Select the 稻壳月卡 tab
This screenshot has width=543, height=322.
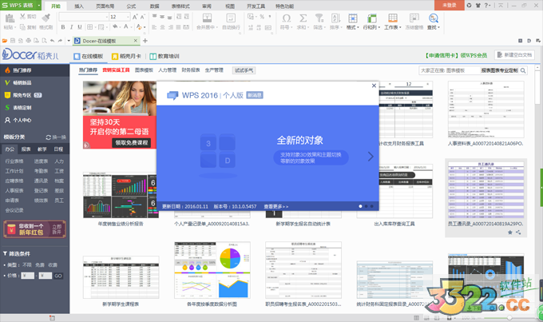click(126, 56)
